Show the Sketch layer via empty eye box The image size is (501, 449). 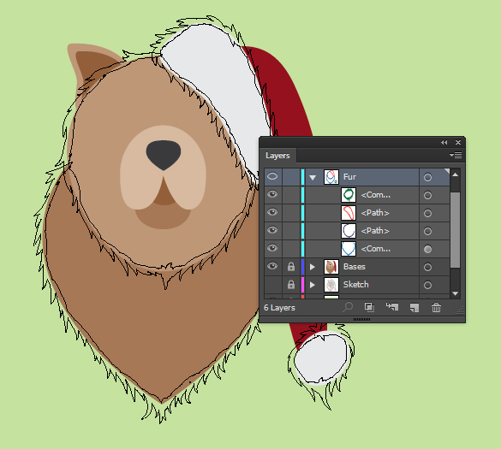tap(273, 284)
